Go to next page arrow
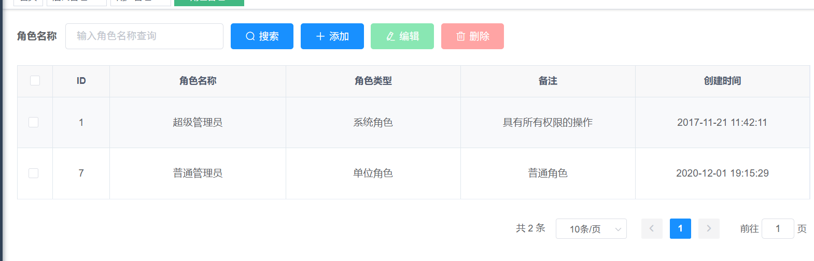The height and width of the screenshot is (261, 814). coord(709,228)
